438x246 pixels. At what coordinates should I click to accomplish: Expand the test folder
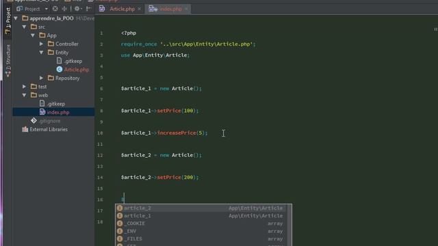(x=25, y=87)
